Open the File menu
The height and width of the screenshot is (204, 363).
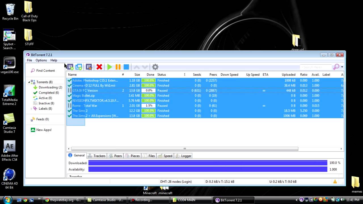[x=29, y=60]
